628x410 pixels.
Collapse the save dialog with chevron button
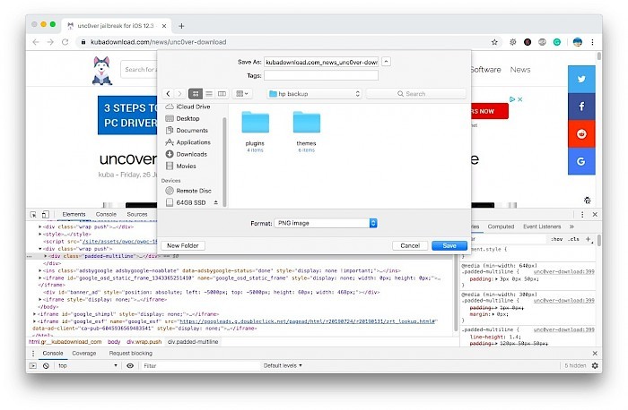pos(386,62)
